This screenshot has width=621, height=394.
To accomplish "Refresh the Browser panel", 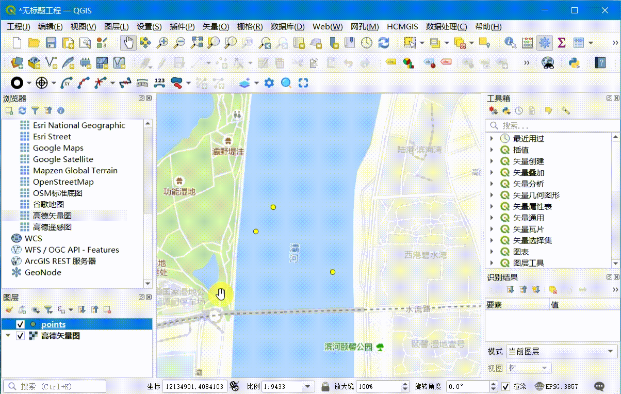I will click(22, 110).
